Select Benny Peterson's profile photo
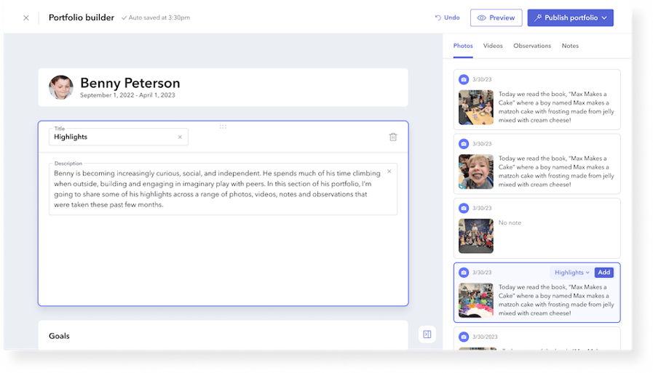The height and width of the screenshot is (373, 653). tap(61, 87)
